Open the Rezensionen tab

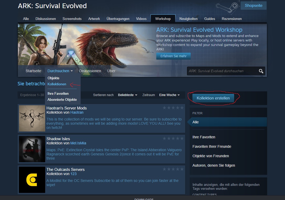[232, 19]
